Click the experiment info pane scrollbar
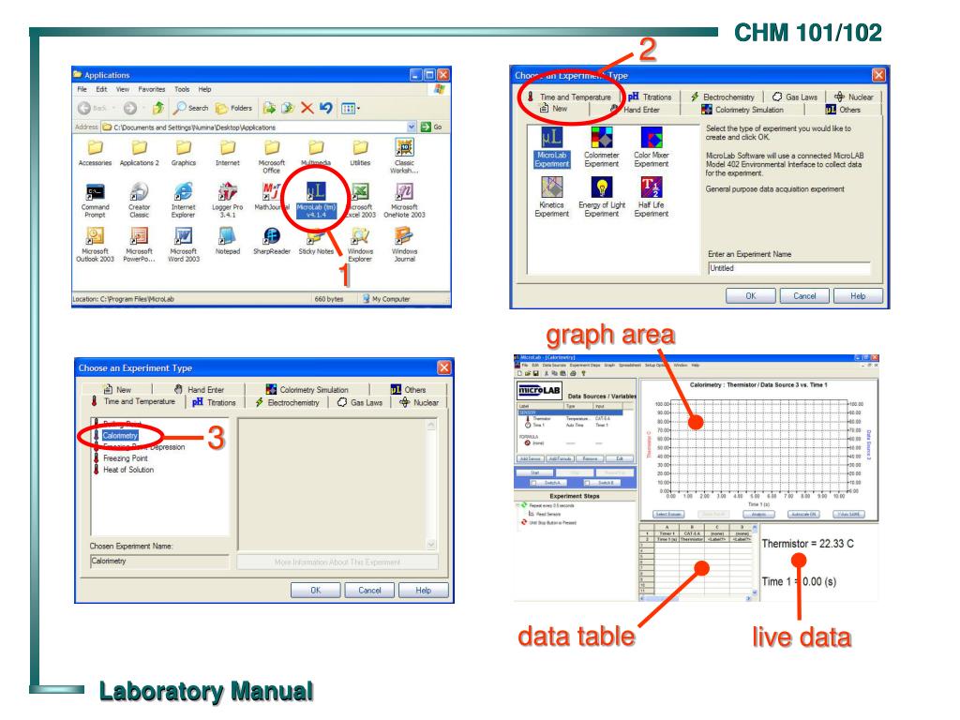 tap(431, 484)
